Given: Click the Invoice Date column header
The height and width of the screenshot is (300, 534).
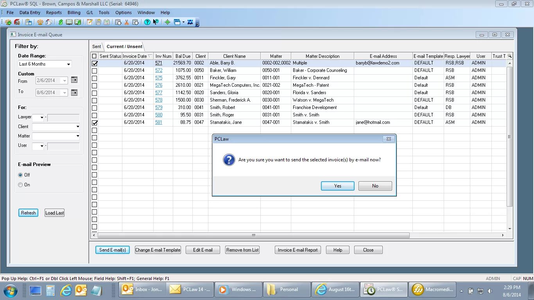Looking at the screenshot, I should (x=138, y=56).
